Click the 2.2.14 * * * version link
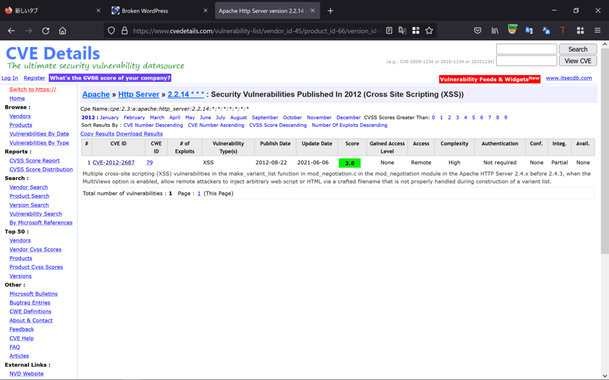The height and width of the screenshot is (380, 609). (x=186, y=94)
